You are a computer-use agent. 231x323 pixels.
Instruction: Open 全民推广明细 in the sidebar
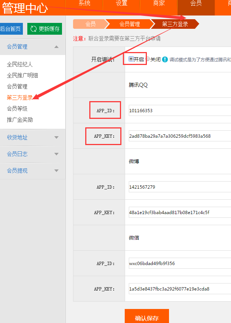point(22,75)
